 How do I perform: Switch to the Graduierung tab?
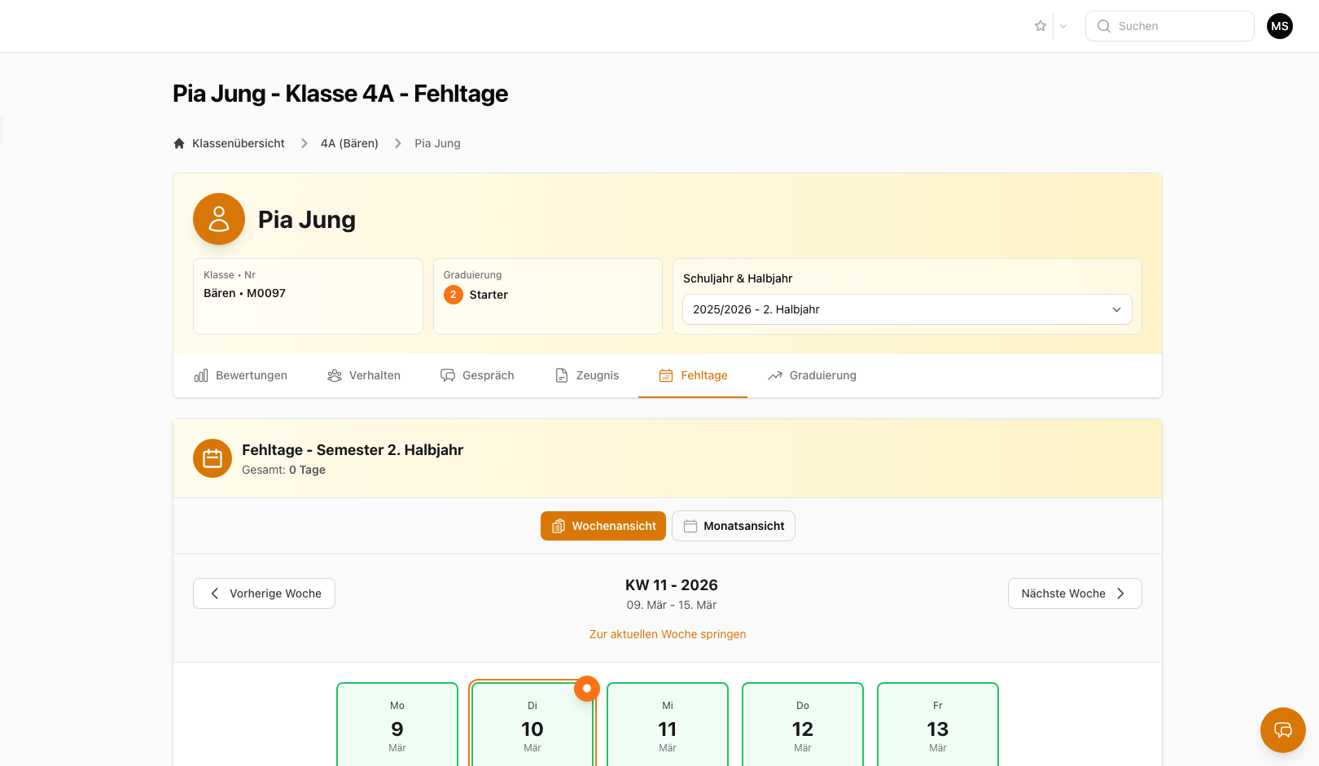812,375
